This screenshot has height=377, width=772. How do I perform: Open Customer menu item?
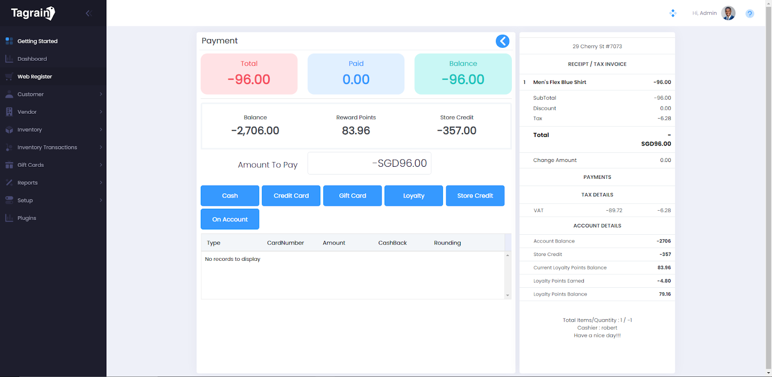pyautogui.click(x=53, y=94)
